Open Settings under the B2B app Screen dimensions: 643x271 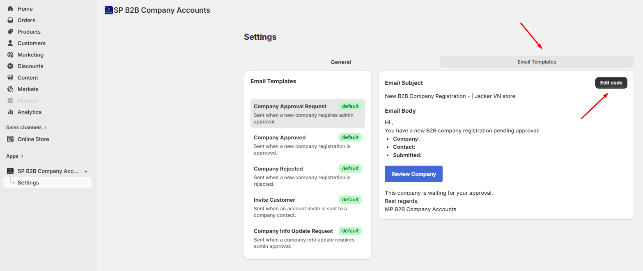[x=28, y=182]
